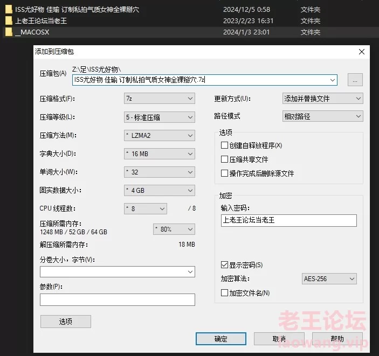Expand the 单词大小 dropdown showing 32

click(160, 172)
